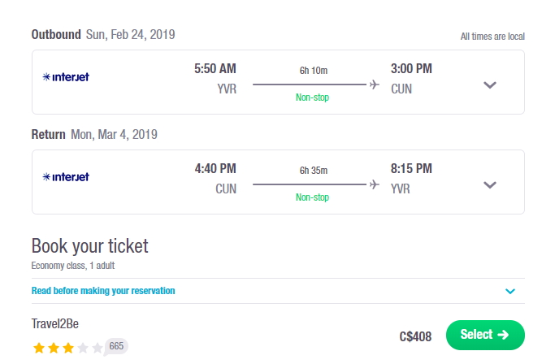
Task: Click the third gold rating star
Action: click(68, 348)
